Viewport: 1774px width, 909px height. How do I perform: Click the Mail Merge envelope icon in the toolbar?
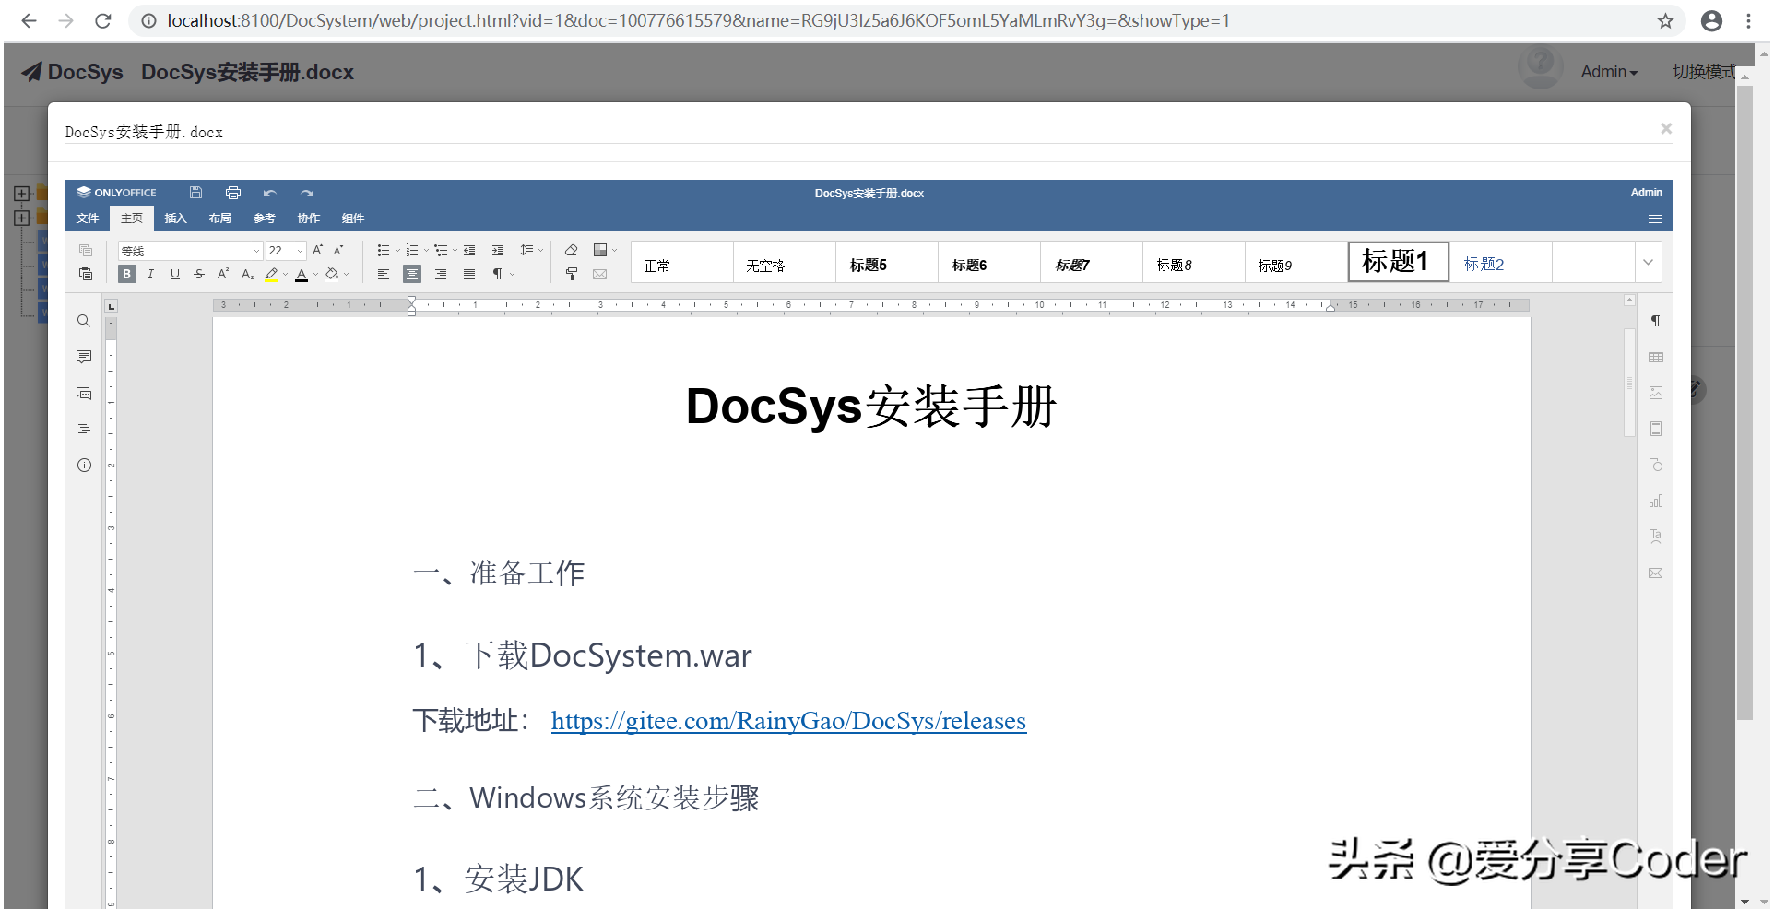click(x=600, y=274)
